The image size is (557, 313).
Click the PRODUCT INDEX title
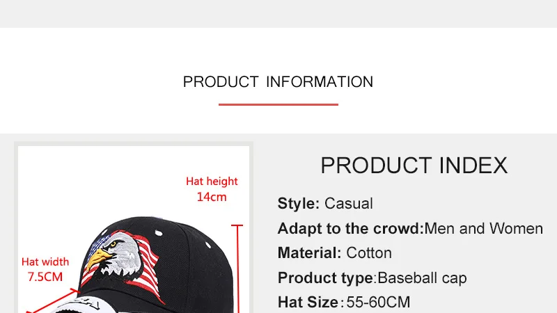(414, 166)
